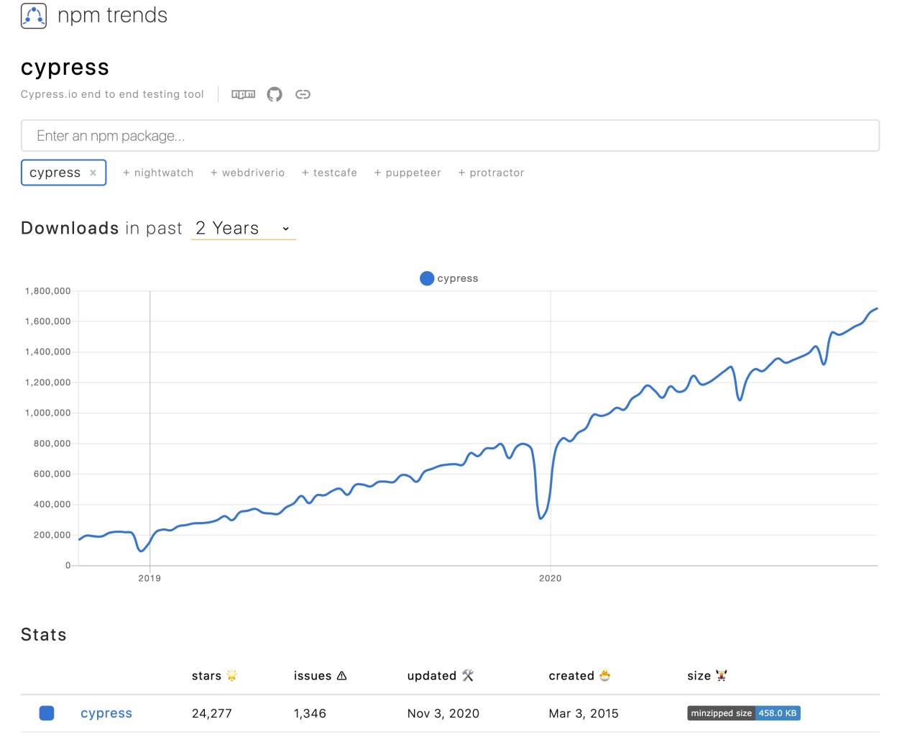The width and height of the screenshot is (920, 742).
Task: Click the updated tools icon
Action: pyautogui.click(x=468, y=675)
